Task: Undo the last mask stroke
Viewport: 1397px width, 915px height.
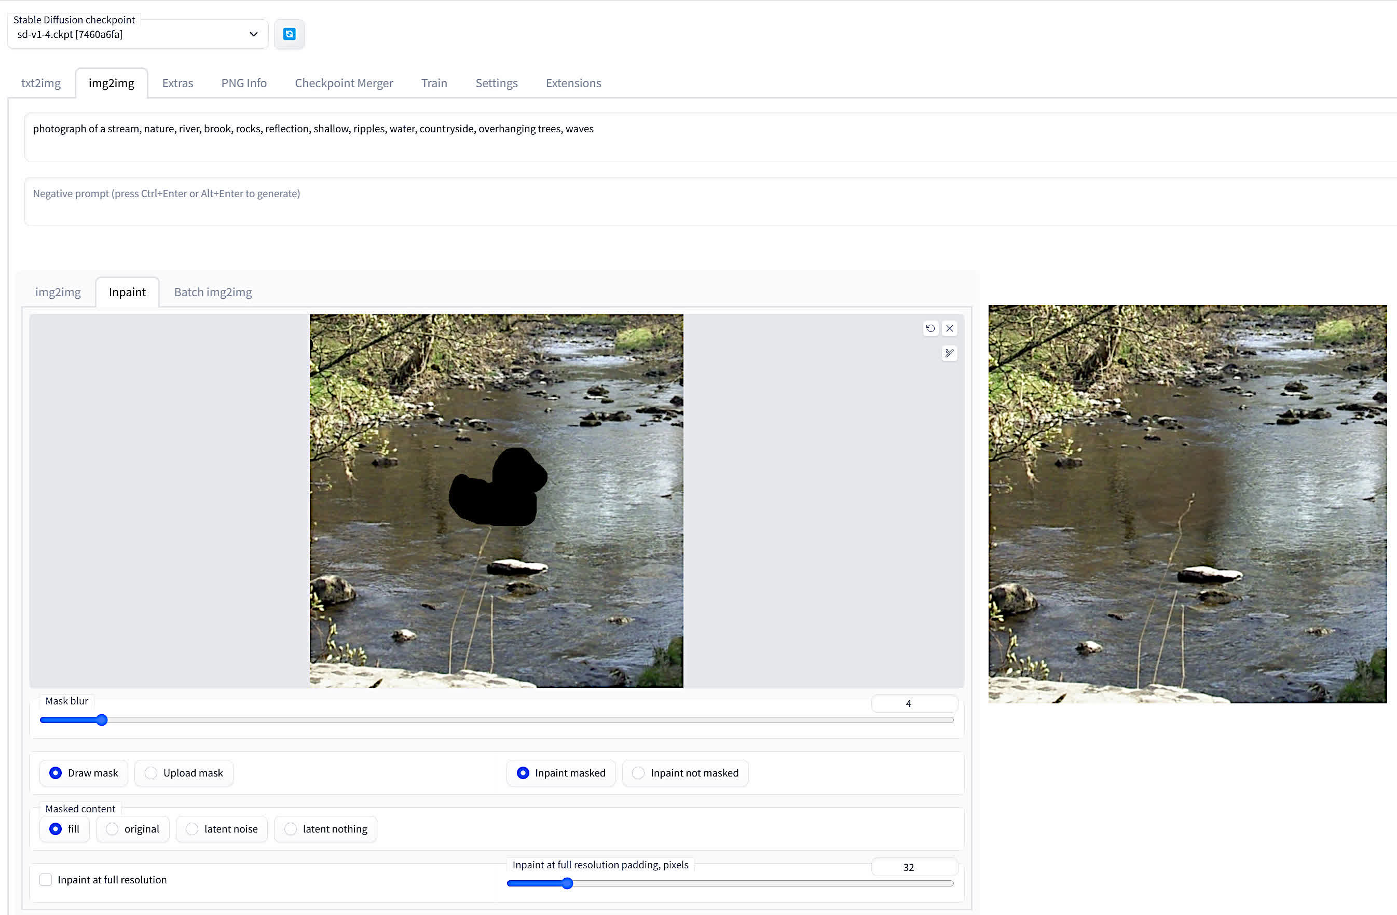Action: [930, 328]
